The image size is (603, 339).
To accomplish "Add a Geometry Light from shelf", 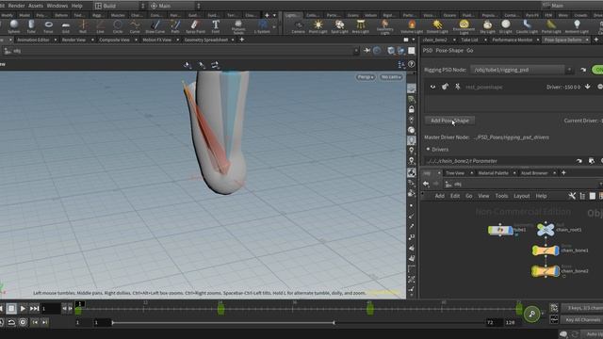I will pyautogui.click(x=384, y=27).
